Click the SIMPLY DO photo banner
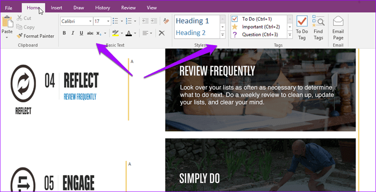The height and width of the screenshot is (192, 376). [x=260, y=165]
